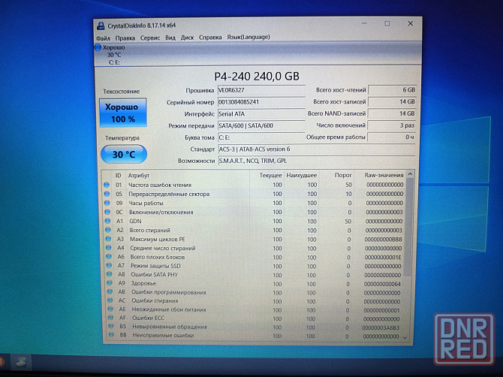
Task: Click status dot for 05 Перераспределённые сектора
Action: click(x=107, y=194)
